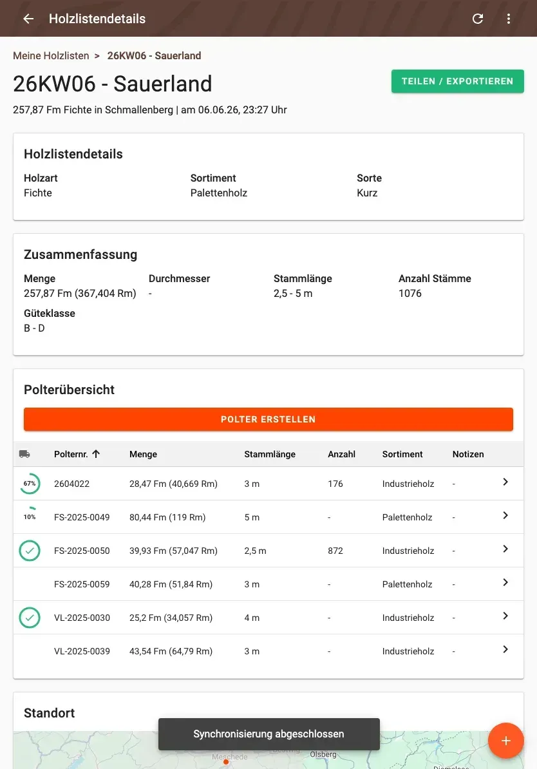Screen dimensions: 537x769
Task: Click the 25,2 Fm (34,057 Rm) cell
Action: (171, 618)
